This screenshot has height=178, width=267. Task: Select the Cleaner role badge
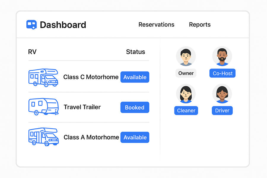[x=186, y=111]
